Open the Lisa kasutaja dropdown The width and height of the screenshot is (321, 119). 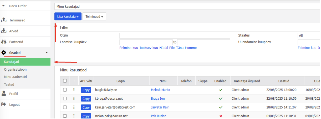click(68, 16)
